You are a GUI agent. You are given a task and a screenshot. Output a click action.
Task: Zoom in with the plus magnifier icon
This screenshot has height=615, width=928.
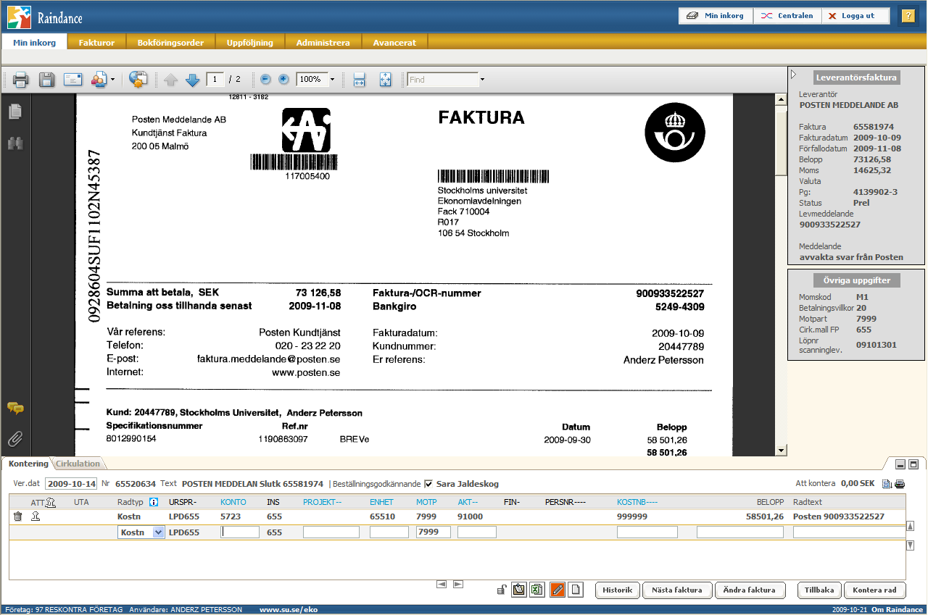click(x=283, y=79)
